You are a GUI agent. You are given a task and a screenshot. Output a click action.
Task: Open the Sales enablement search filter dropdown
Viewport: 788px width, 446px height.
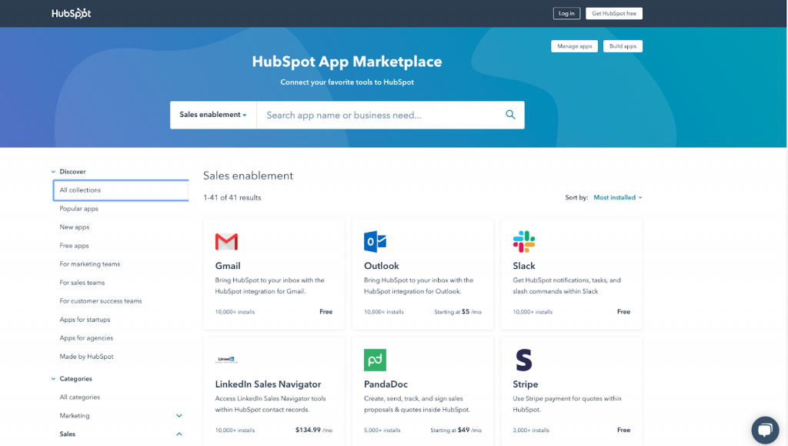(213, 115)
